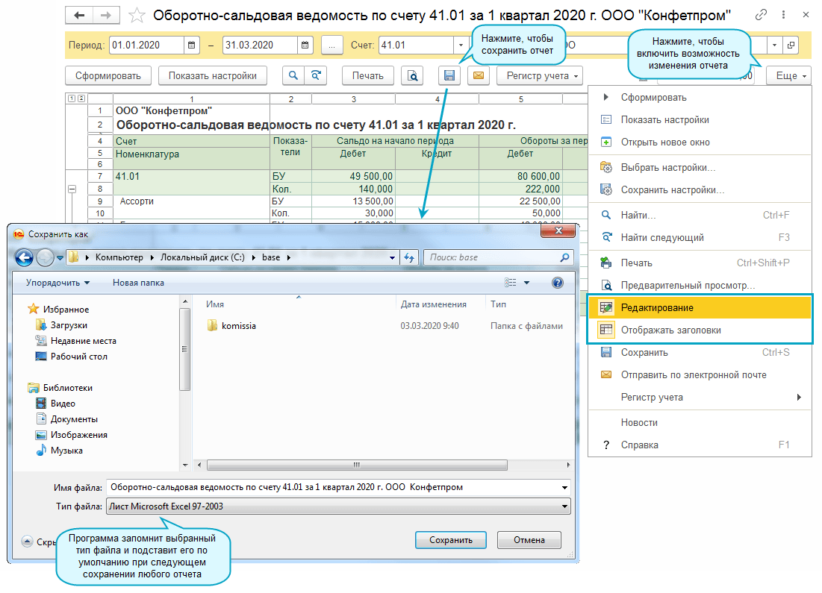This screenshot has width=822, height=593.
Task: Expand the organization field dropdown
Action: (x=774, y=45)
